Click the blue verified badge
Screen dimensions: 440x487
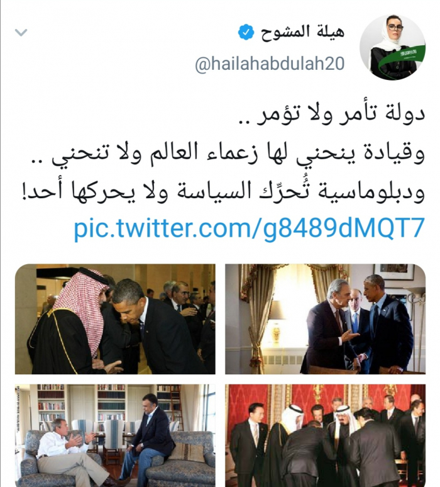click(x=246, y=32)
